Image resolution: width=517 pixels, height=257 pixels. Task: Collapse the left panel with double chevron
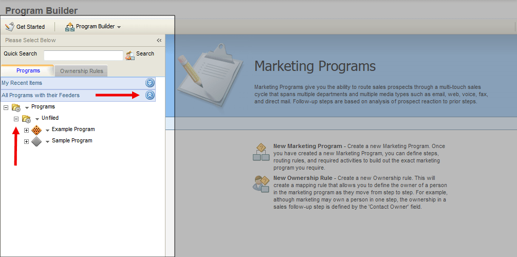click(159, 40)
